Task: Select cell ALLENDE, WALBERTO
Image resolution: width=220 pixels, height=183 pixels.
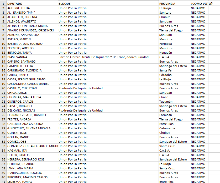Action: click(x=32, y=21)
